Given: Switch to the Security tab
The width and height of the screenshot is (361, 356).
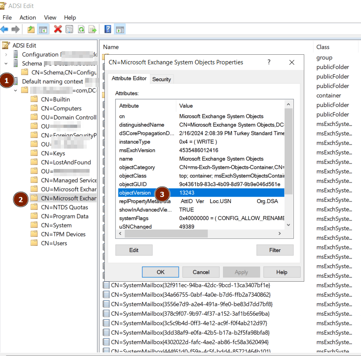Looking at the screenshot, I should pos(162,79).
